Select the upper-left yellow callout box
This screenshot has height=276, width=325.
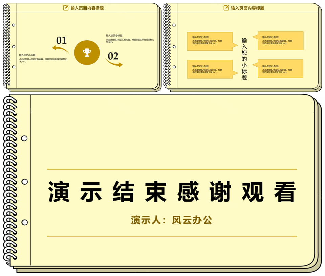tap(210, 41)
